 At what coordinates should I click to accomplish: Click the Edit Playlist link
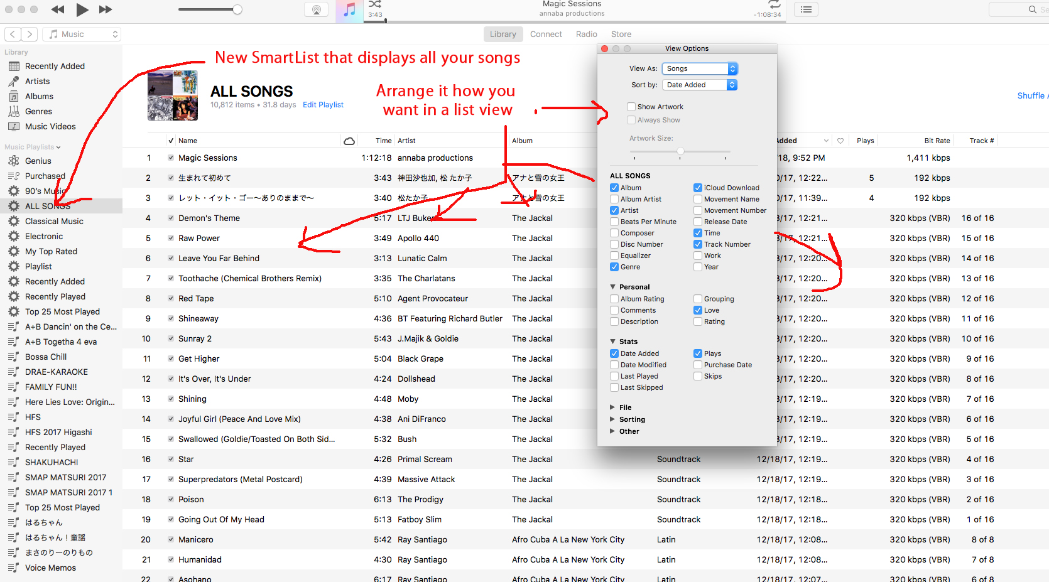coord(323,105)
